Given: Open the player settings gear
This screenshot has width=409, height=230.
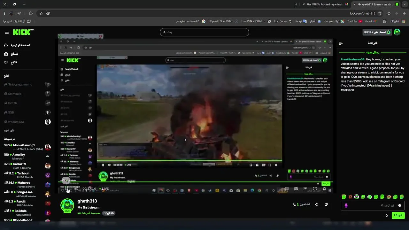Looking at the screenshot, I should click(324, 189).
